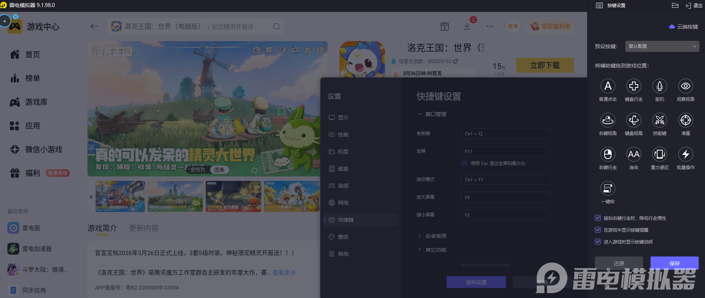
Task: Go back with the arrow in 游戏中心
Action: click(x=94, y=26)
